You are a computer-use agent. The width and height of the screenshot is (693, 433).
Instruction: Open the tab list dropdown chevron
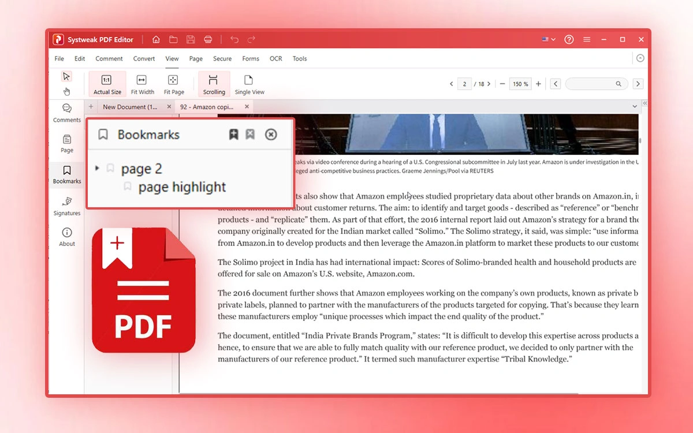[635, 106]
